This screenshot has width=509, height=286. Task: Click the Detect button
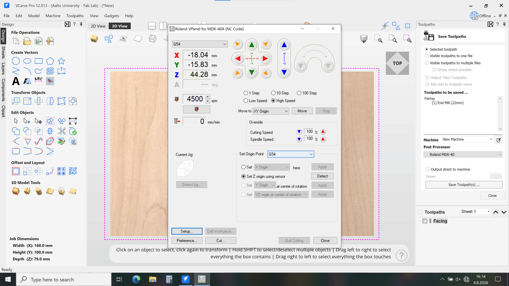point(323,176)
